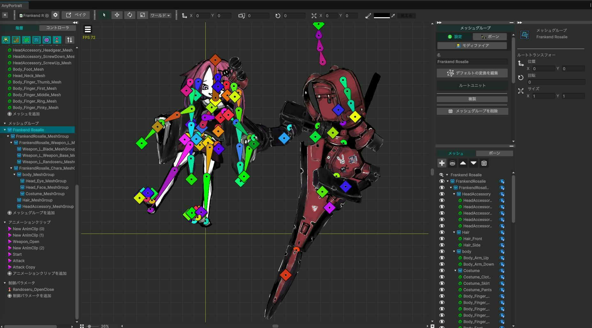Activate the scale tool in toolbar
Screen dimensions: 592x328
(x=142, y=15)
